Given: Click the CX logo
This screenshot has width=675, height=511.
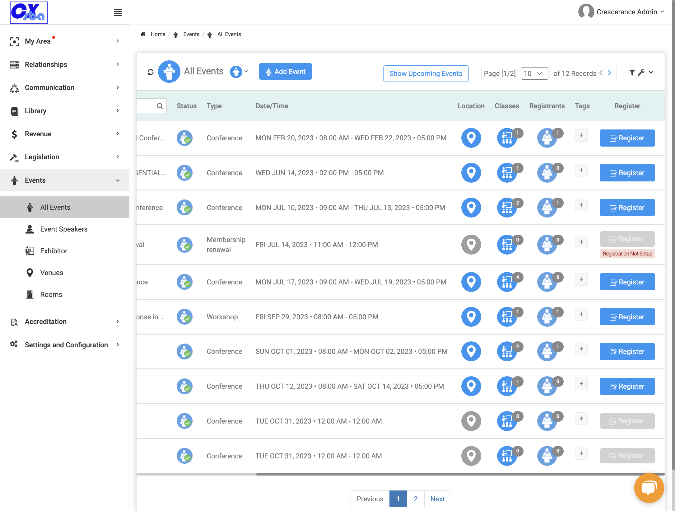Looking at the screenshot, I should tap(29, 13).
